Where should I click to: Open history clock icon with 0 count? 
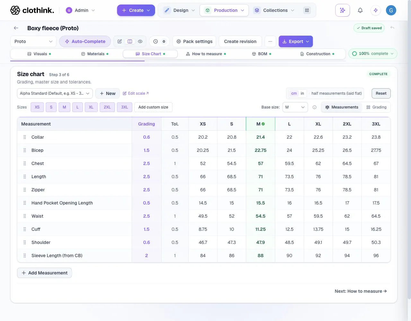(159, 41)
